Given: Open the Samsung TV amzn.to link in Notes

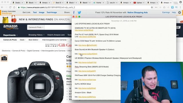Looking at the screenshot, I should tap(84, 30).
